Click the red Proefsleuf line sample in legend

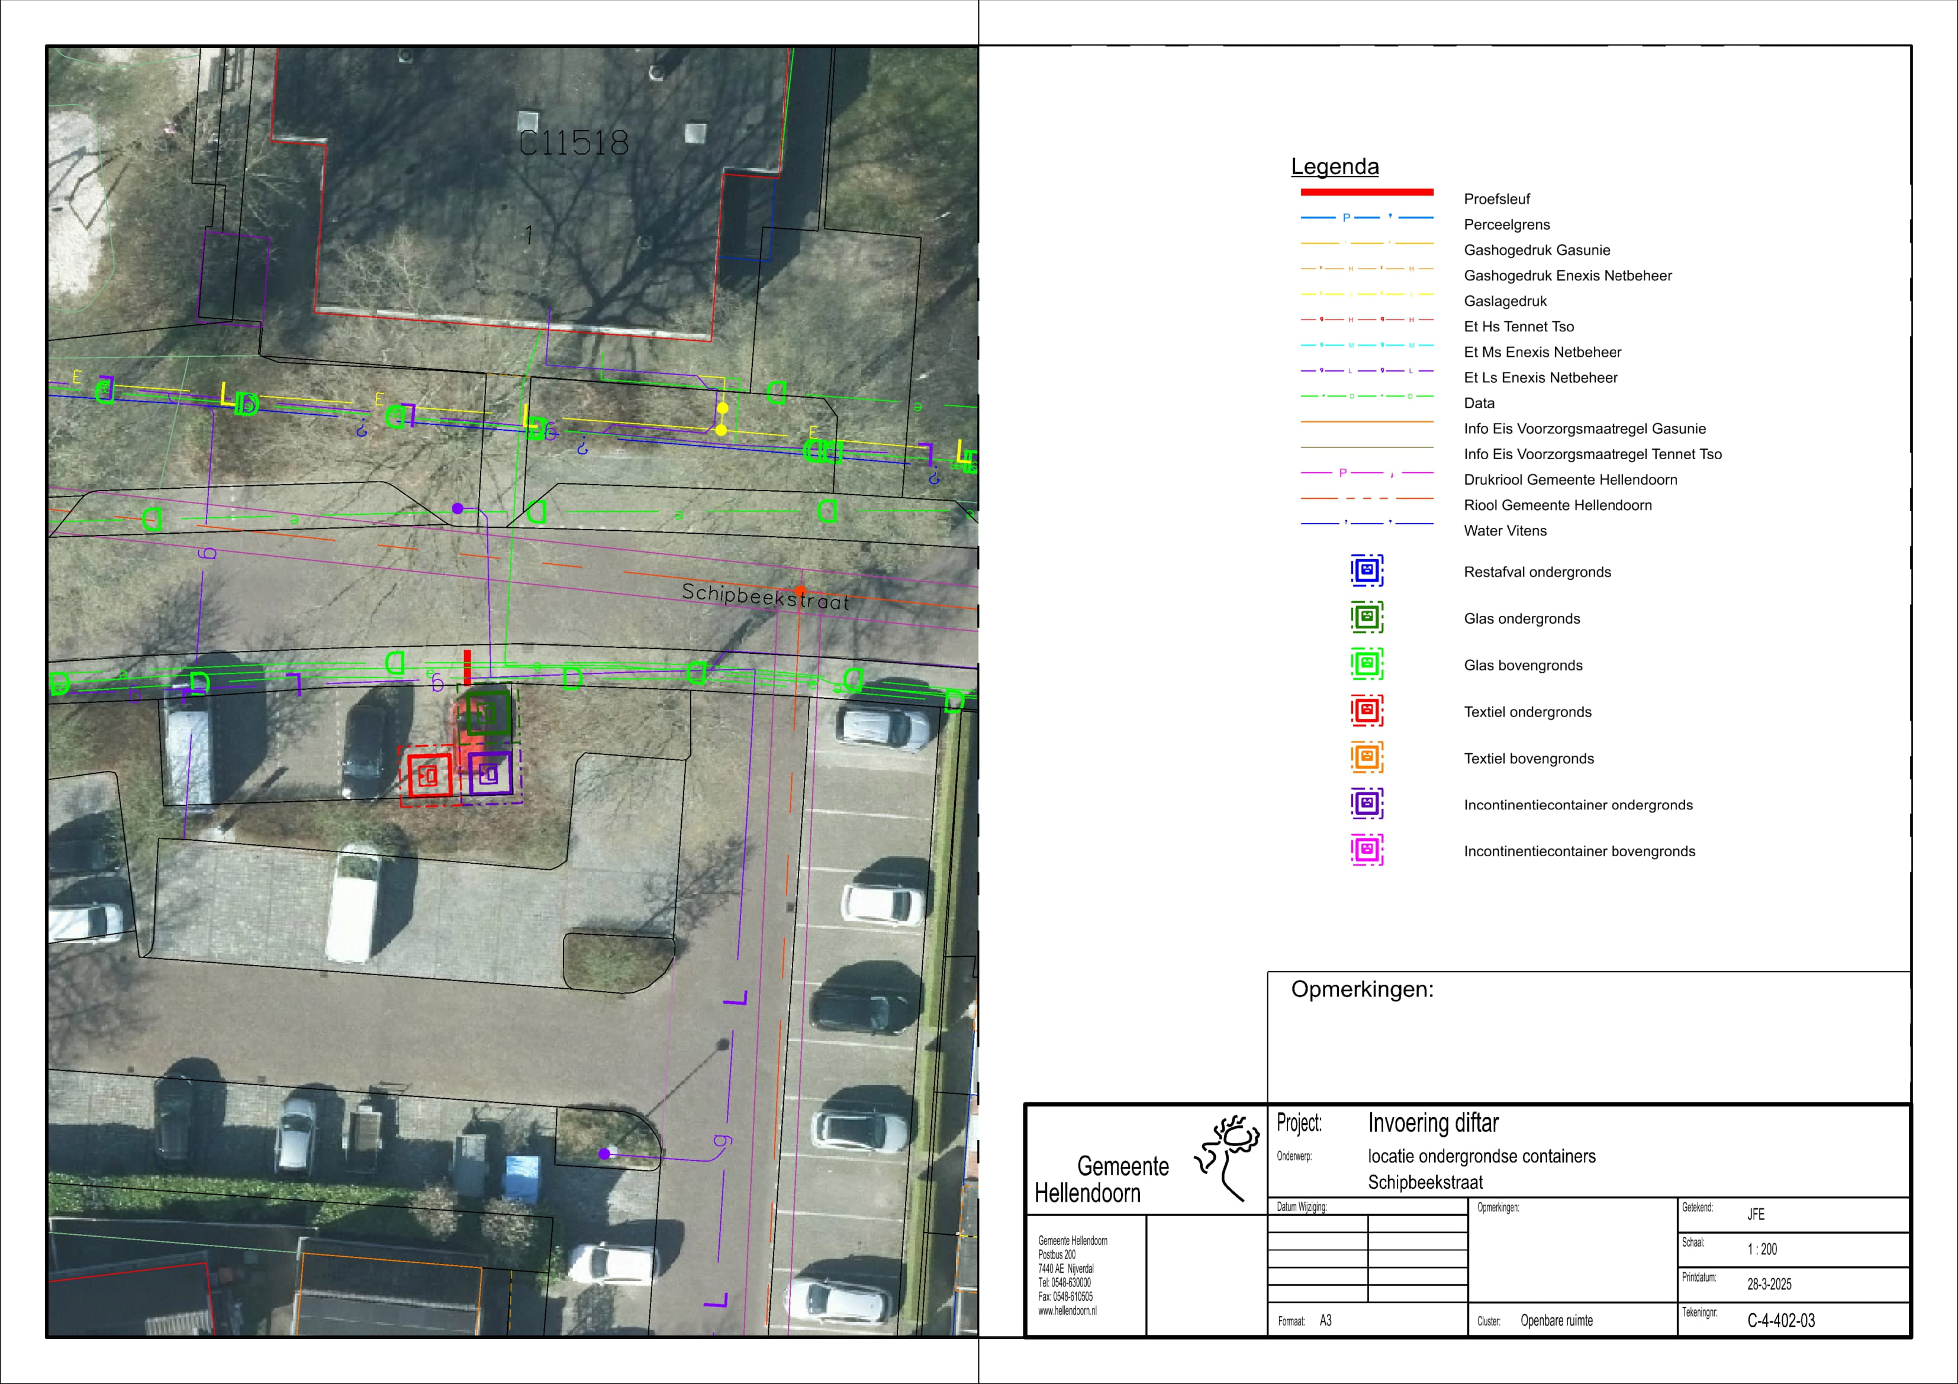1366,192
